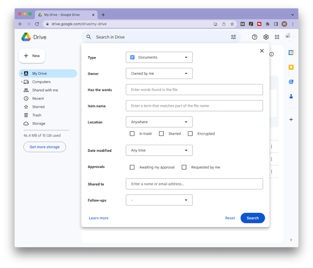The height and width of the screenshot is (268, 313).
Task: Click the search options filter icon
Action: click(x=234, y=37)
